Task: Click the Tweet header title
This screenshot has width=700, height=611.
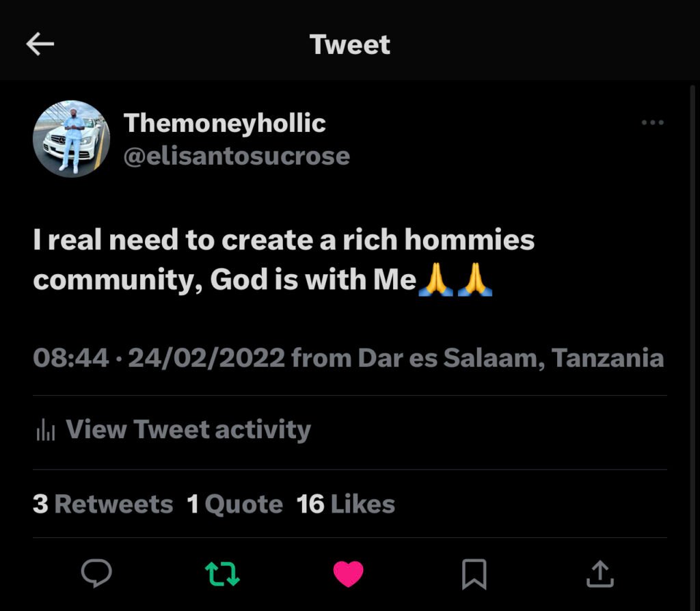Action: [349, 44]
